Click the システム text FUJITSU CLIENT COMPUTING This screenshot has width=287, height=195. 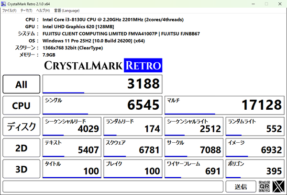point(121,34)
